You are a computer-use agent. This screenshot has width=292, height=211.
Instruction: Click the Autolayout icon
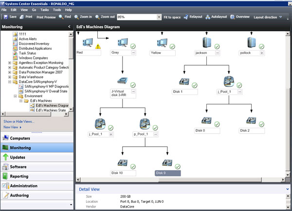pyautogui.click(x=208, y=17)
